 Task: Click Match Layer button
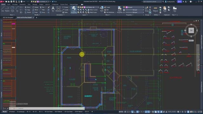pos(92,12)
